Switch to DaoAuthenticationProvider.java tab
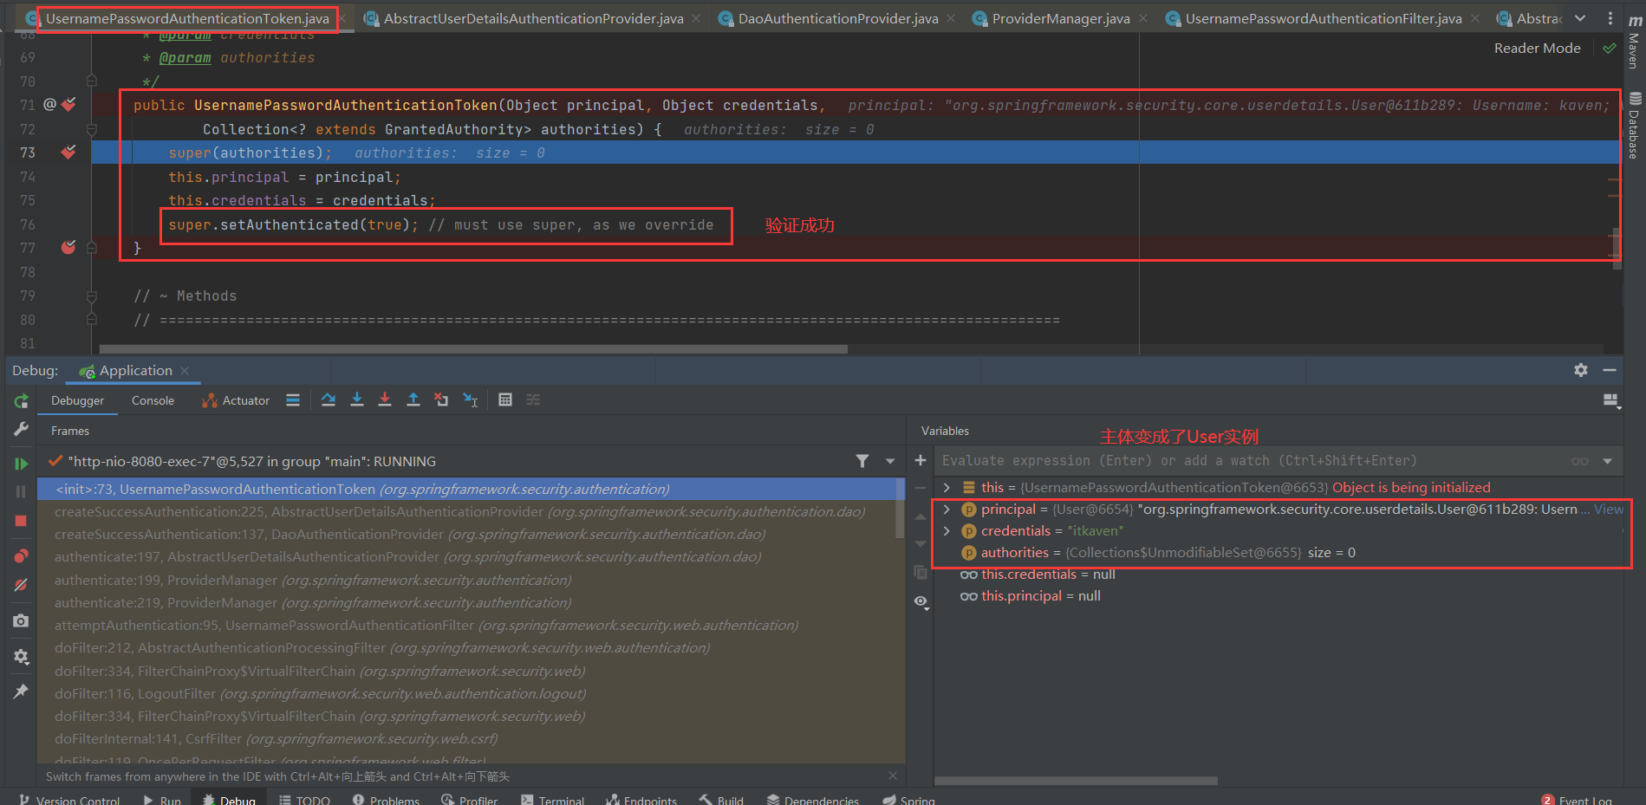 (837, 18)
